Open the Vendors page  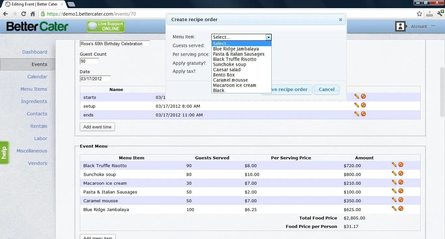[x=37, y=163]
